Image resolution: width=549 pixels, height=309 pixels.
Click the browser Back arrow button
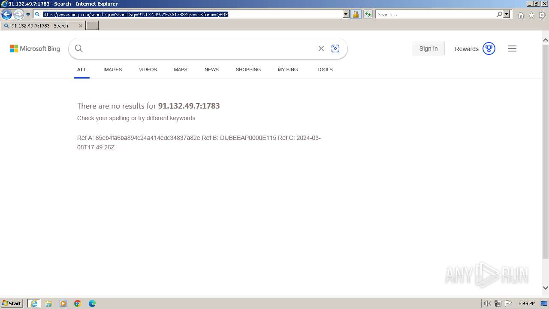coord(6,15)
